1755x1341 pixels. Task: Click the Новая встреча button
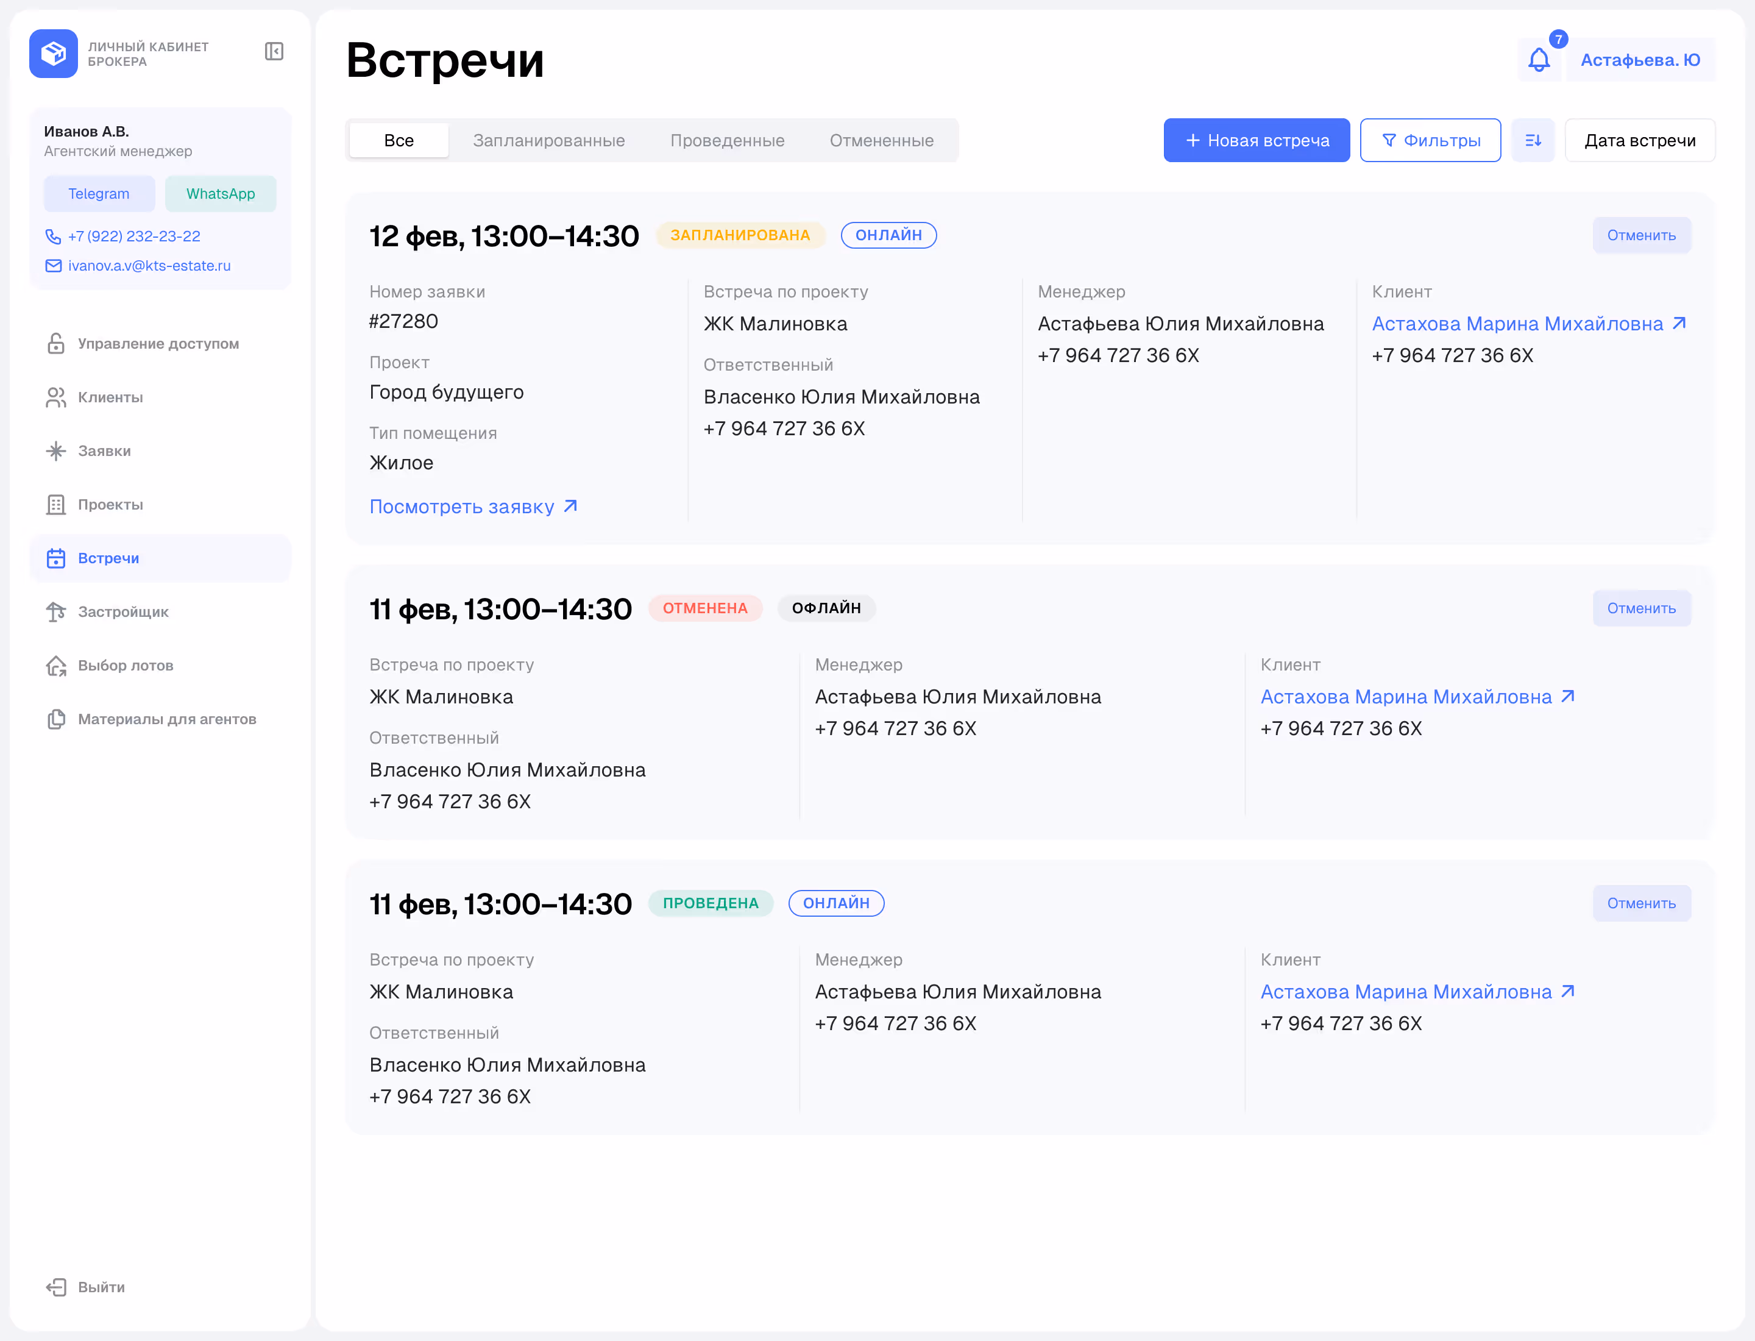[1256, 140]
